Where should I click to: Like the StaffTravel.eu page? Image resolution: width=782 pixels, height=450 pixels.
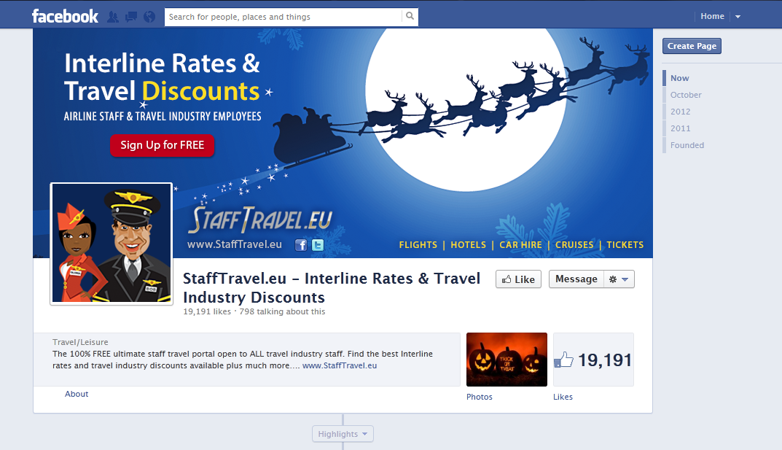(518, 279)
